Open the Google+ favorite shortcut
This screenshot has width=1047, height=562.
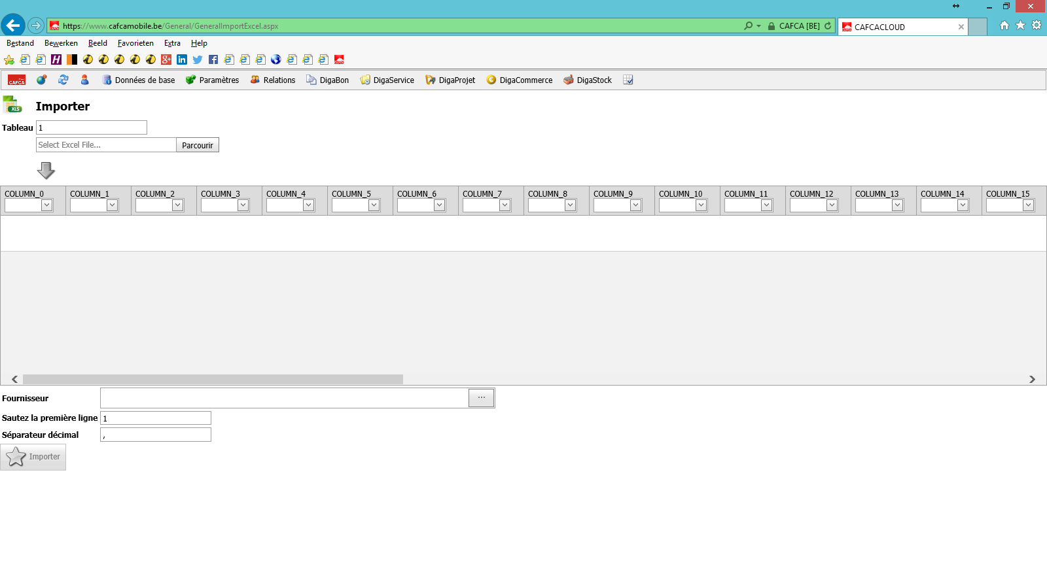point(166,59)
